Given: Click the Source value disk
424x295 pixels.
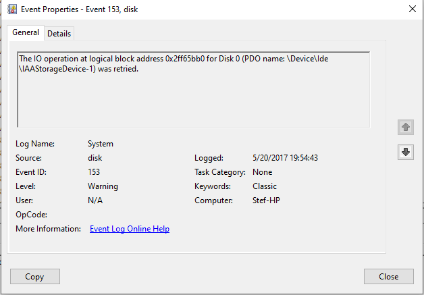Looking at the screenshot, I should [x=95, y=158].
